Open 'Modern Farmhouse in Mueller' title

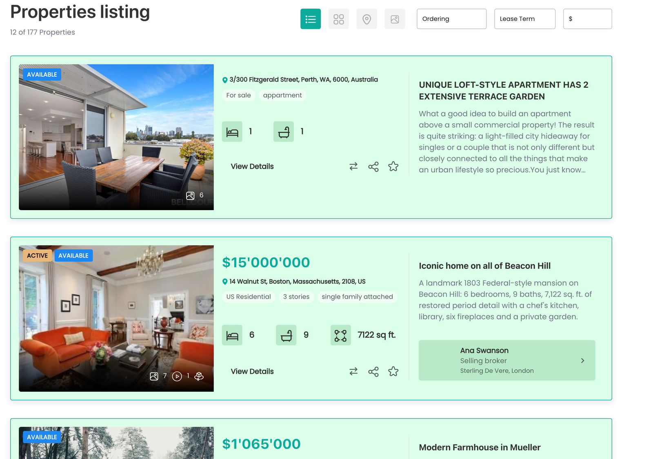click(x=480, y=448)
